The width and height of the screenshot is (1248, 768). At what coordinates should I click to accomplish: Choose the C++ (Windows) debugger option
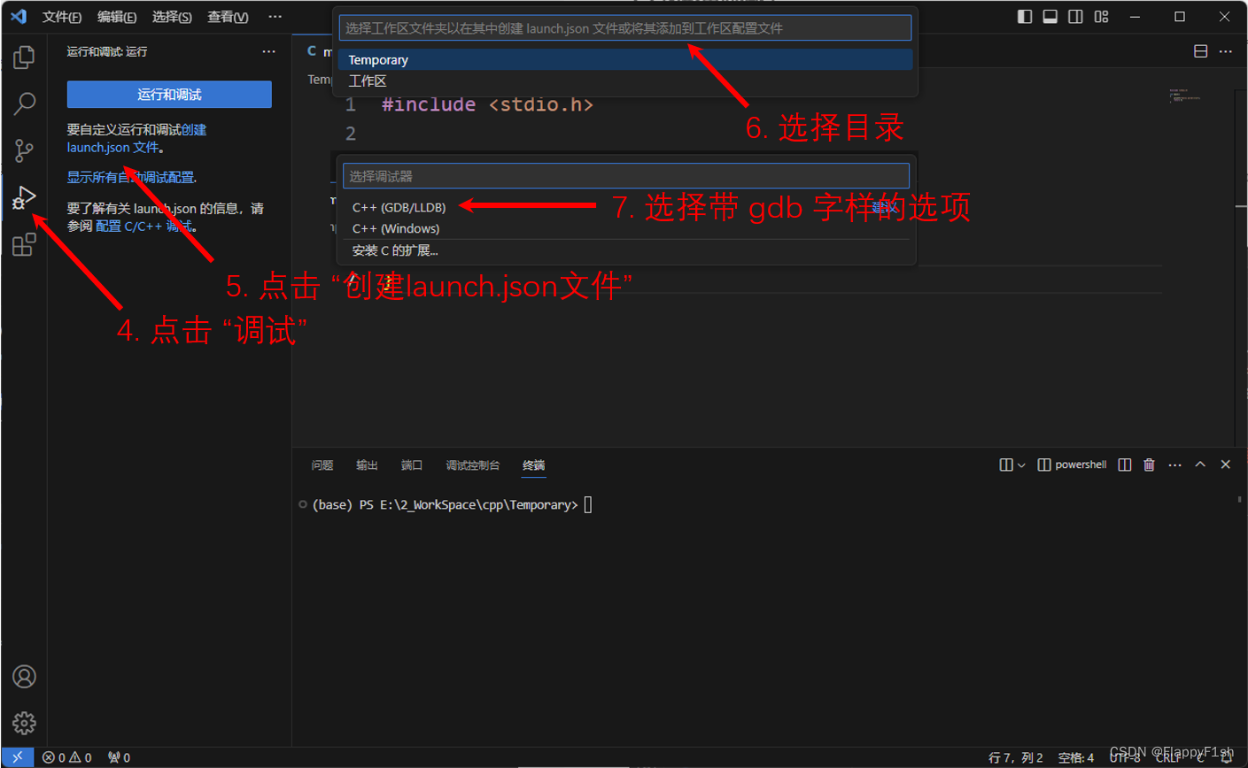tap(626, 228)
